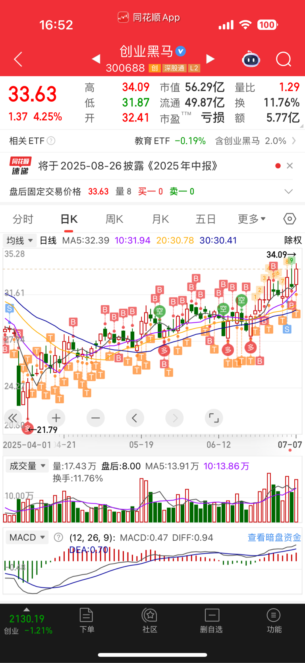Image resolution: width=305 pixels, height=663 pixels.
Task: Tap the 流通 49.87亿 value
Action: [x=192, y=102]
